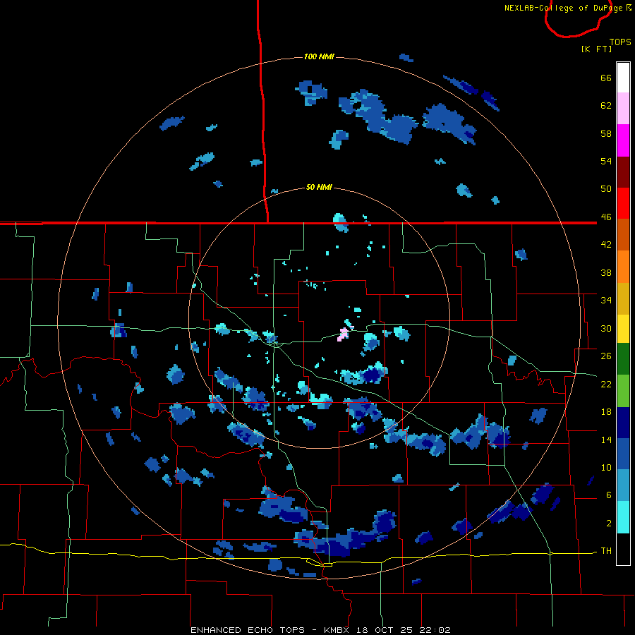
Task: Click the 10 legend value
Action: click(x=606, y=467)
